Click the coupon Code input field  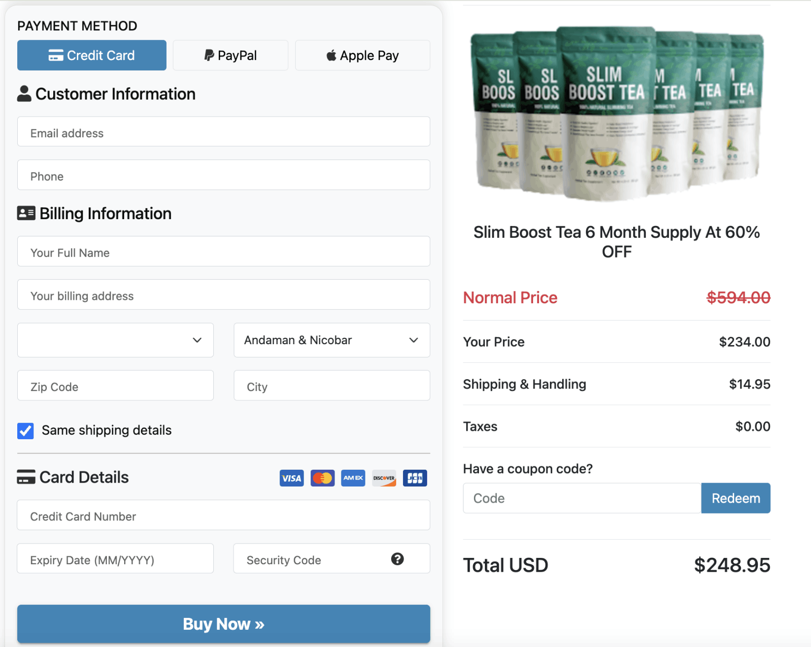581,498
